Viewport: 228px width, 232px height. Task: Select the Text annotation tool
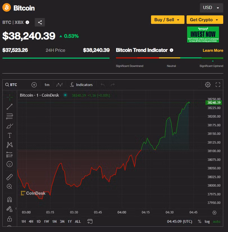[9, 135]
